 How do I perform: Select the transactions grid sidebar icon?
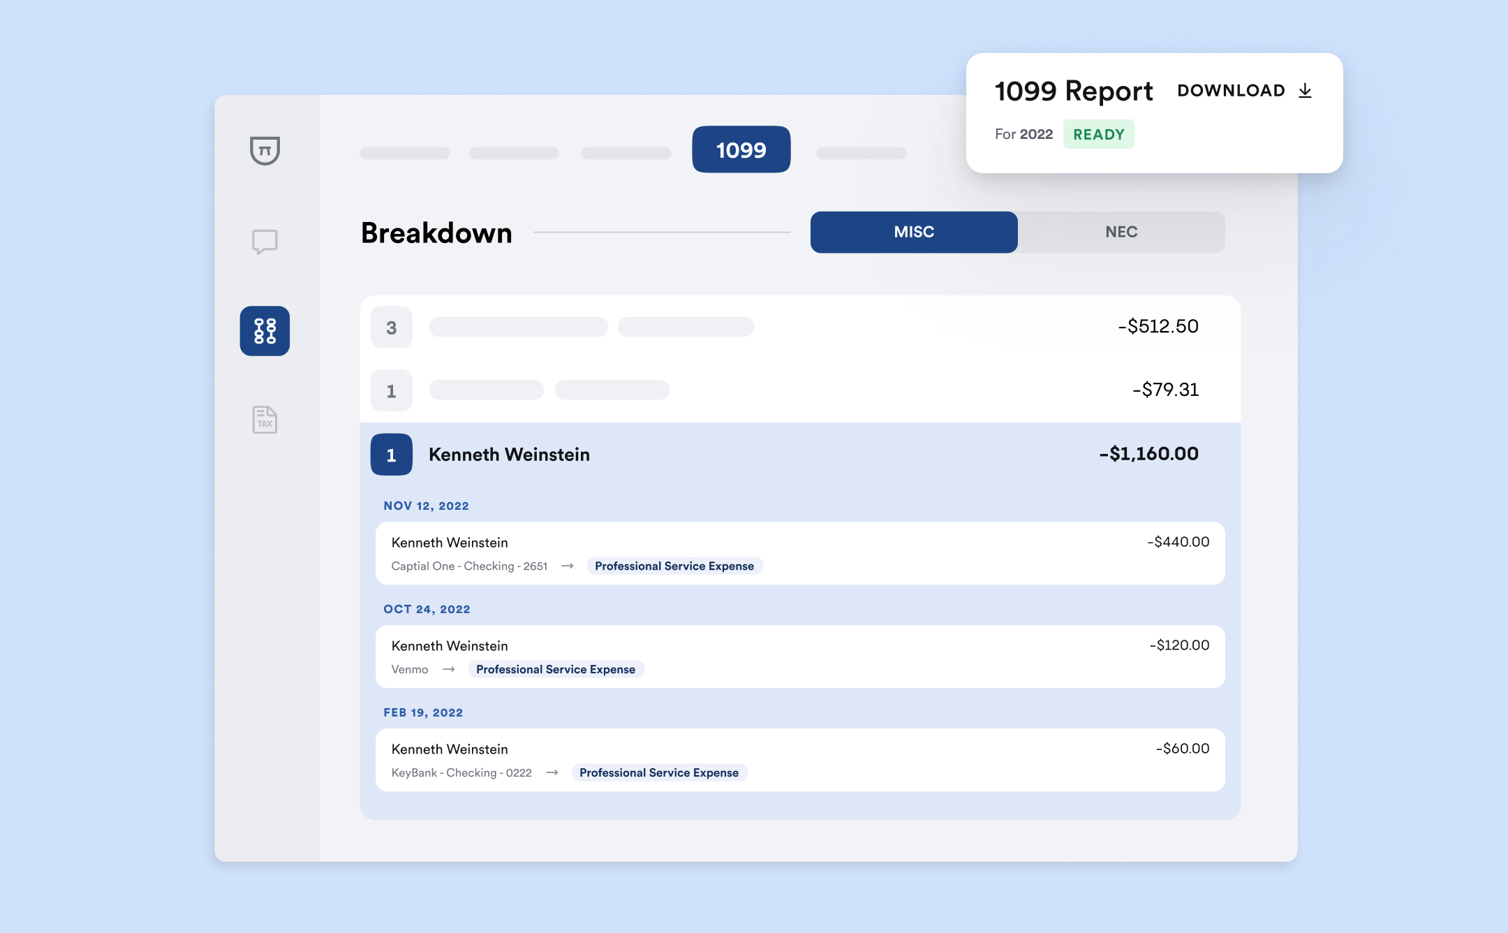click(x=265, y=331)
